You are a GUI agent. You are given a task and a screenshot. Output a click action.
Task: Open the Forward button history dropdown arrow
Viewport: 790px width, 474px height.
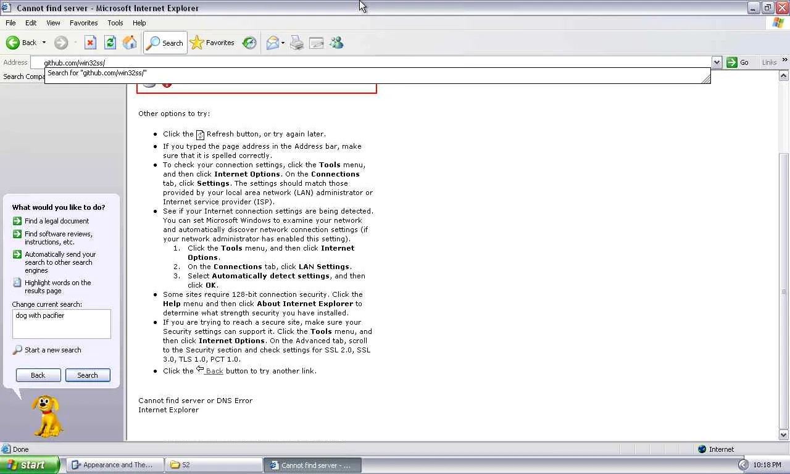coord(75,43)
